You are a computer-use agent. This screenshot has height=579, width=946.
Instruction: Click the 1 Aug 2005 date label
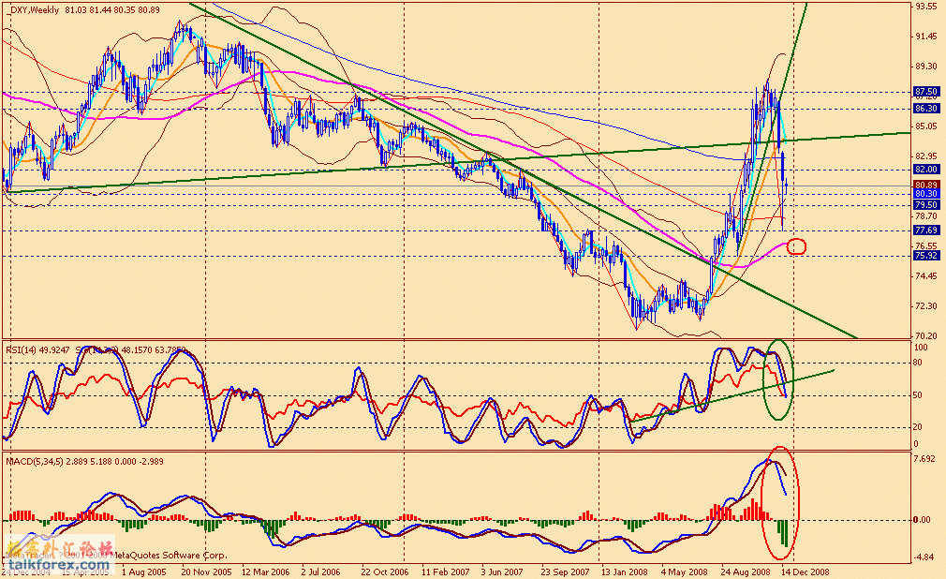coord(143,572)
